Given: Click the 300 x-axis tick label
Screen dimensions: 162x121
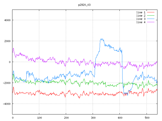Looking at the screenshot, I should tap(93, 117).
